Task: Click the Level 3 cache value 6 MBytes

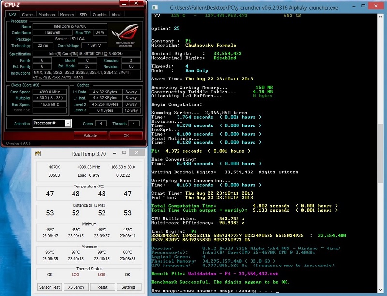Action: pyautogui.click(x=105, y=110)
